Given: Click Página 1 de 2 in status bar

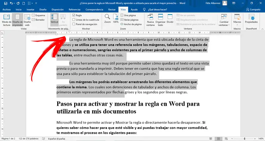Looking at the screenshot, I should tap(8, 139).
